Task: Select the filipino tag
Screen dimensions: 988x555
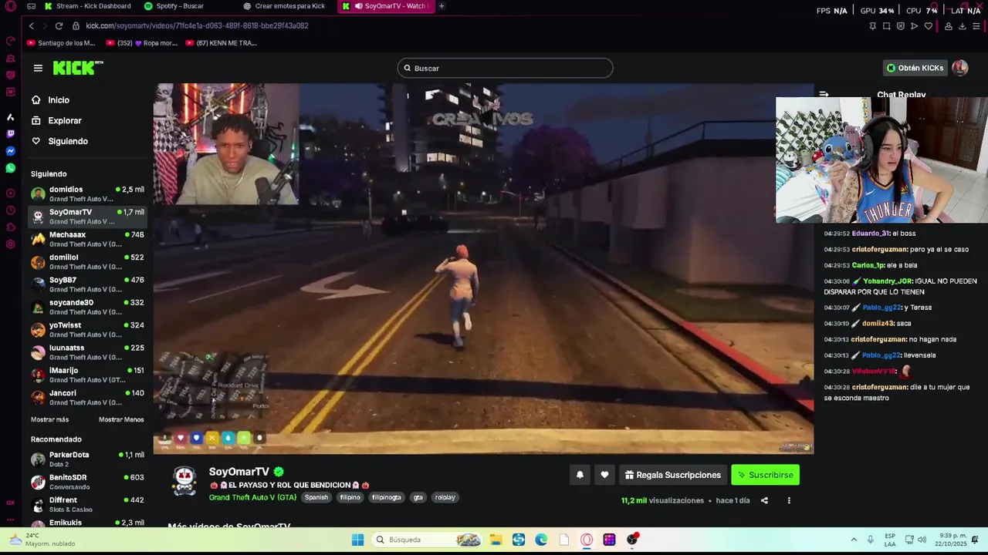Action: tap(350, 497)
